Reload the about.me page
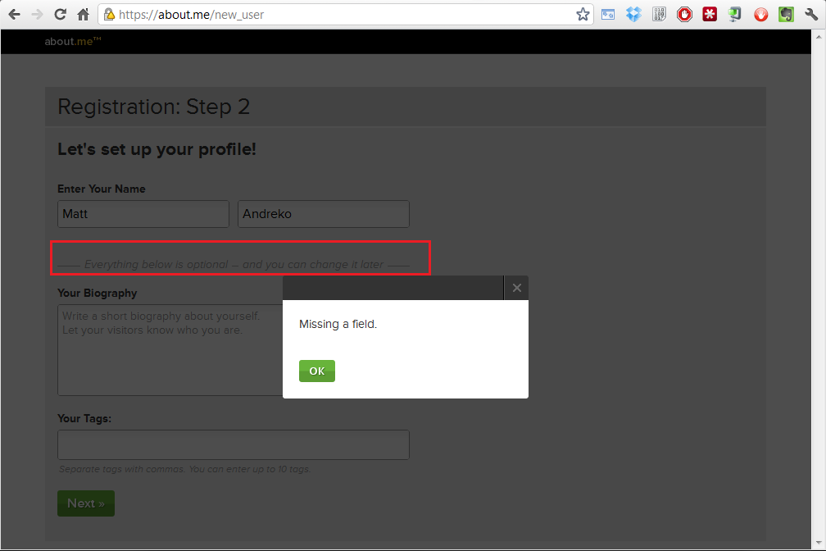Screen dimensions: 826x551 click(60, 14)
